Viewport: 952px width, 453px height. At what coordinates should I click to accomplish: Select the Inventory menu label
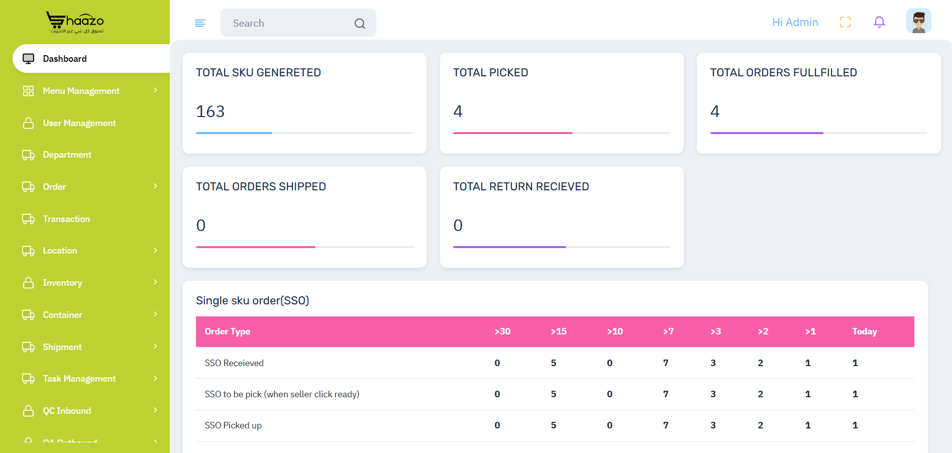click(62, 283)
